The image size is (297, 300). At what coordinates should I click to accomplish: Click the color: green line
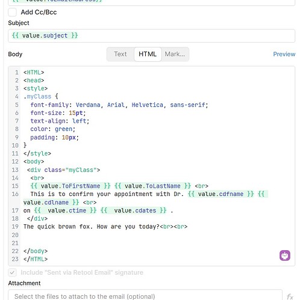[53, 129]
